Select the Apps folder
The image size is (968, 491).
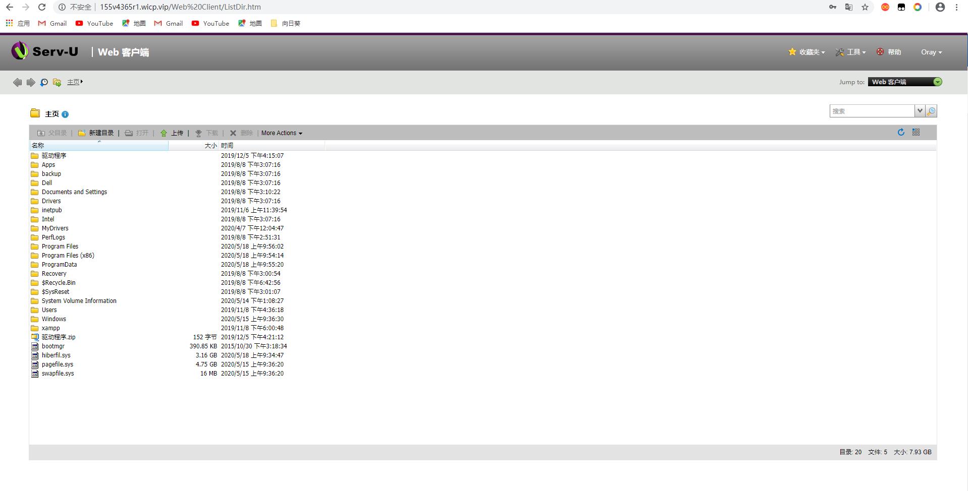[x=48, y=165]
